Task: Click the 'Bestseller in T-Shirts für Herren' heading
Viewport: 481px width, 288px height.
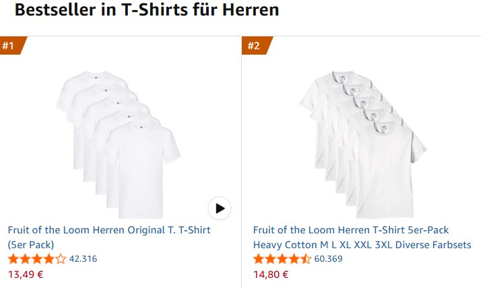Action: click(x=137, y=11)
